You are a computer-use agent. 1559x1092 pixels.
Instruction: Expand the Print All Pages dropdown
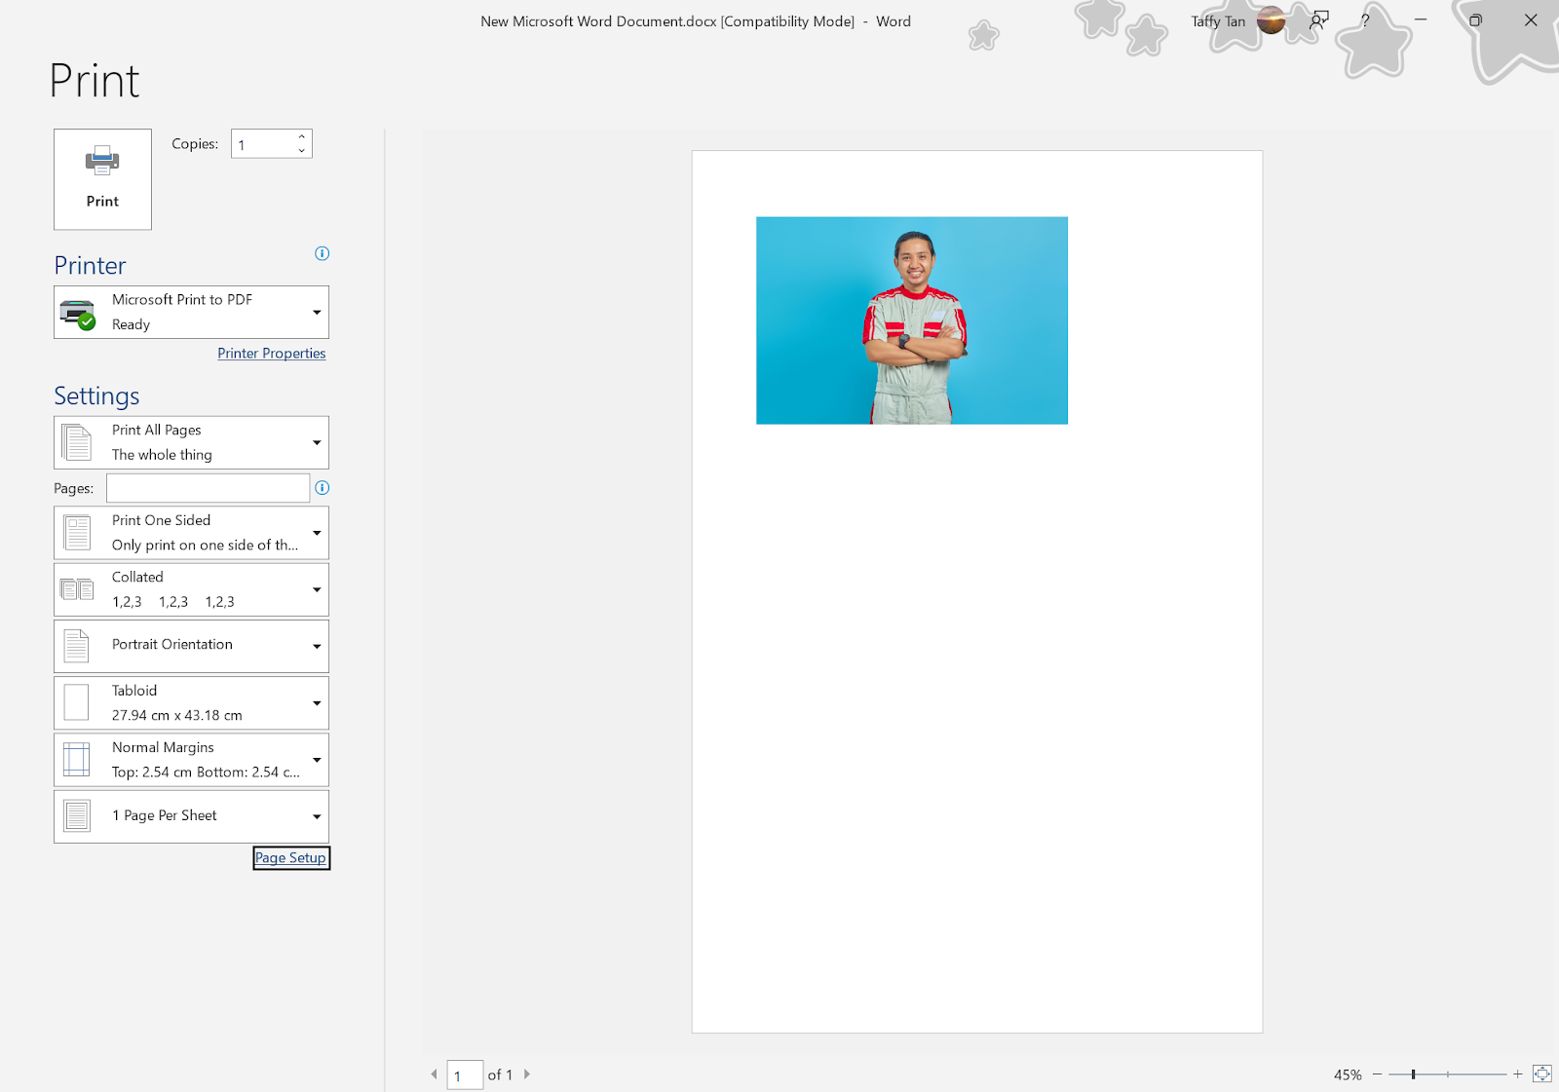pyautogui.click(x=191, y=442)
